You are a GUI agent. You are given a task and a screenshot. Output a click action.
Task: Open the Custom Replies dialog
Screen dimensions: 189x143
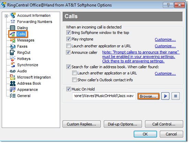pyautogui.click(x=81, y=124)
